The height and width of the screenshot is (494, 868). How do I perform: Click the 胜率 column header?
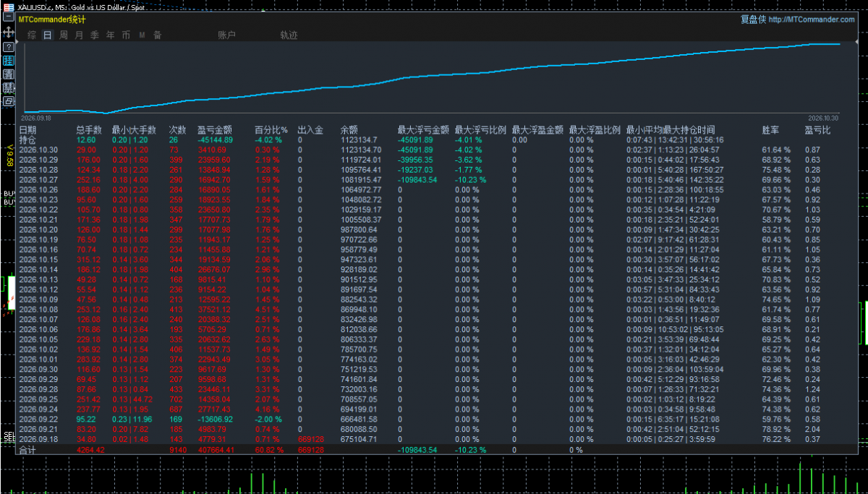click(x=770, y=130)
